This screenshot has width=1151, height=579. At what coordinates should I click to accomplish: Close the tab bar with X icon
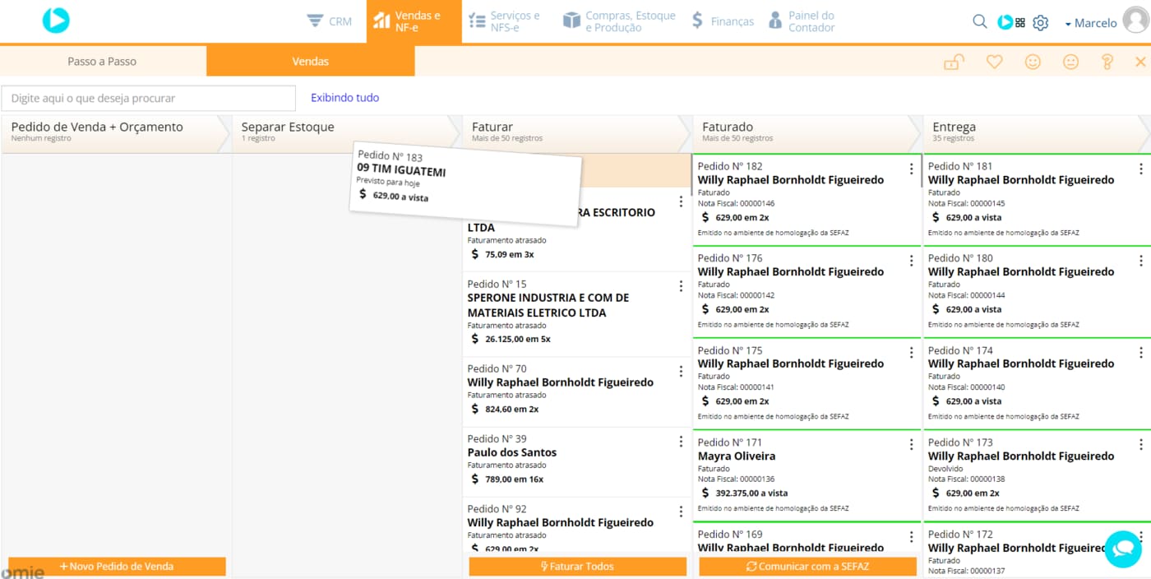(1140, 62)
